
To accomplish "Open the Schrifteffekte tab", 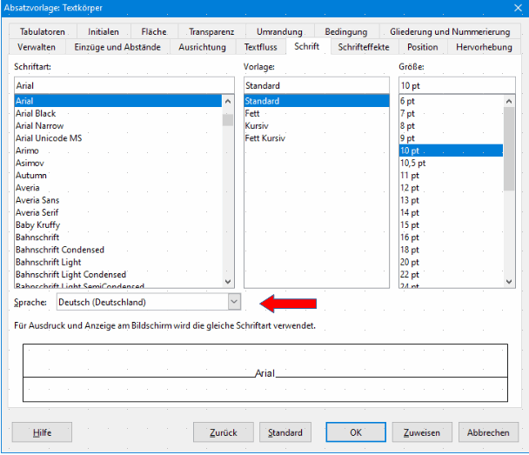I will coord(364,47).
